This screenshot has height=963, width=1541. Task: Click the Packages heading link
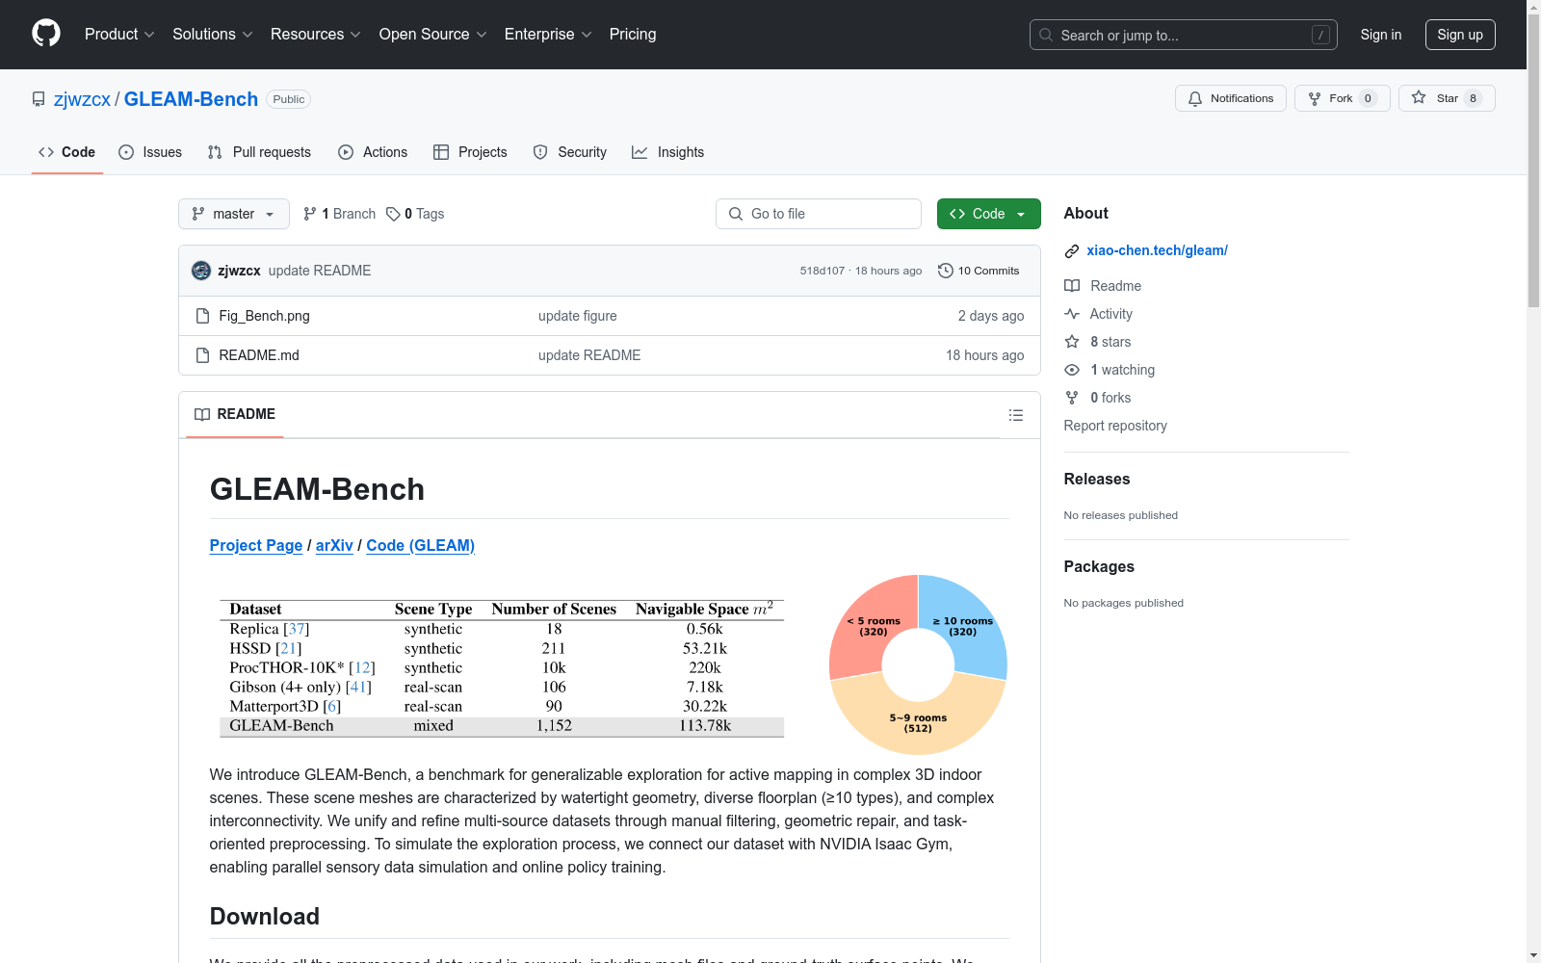pos(1099,566)
